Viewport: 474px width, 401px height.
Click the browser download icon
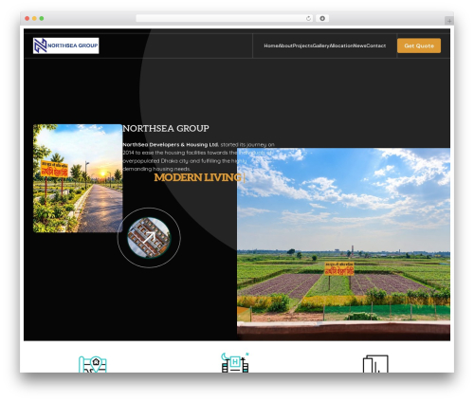tap(322, 18)
